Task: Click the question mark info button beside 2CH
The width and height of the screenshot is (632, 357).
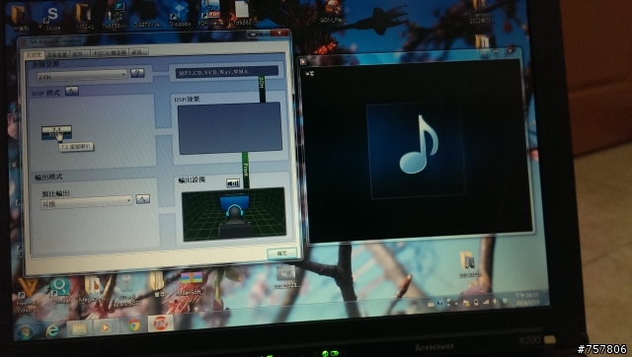Action: tap(137, 73)
